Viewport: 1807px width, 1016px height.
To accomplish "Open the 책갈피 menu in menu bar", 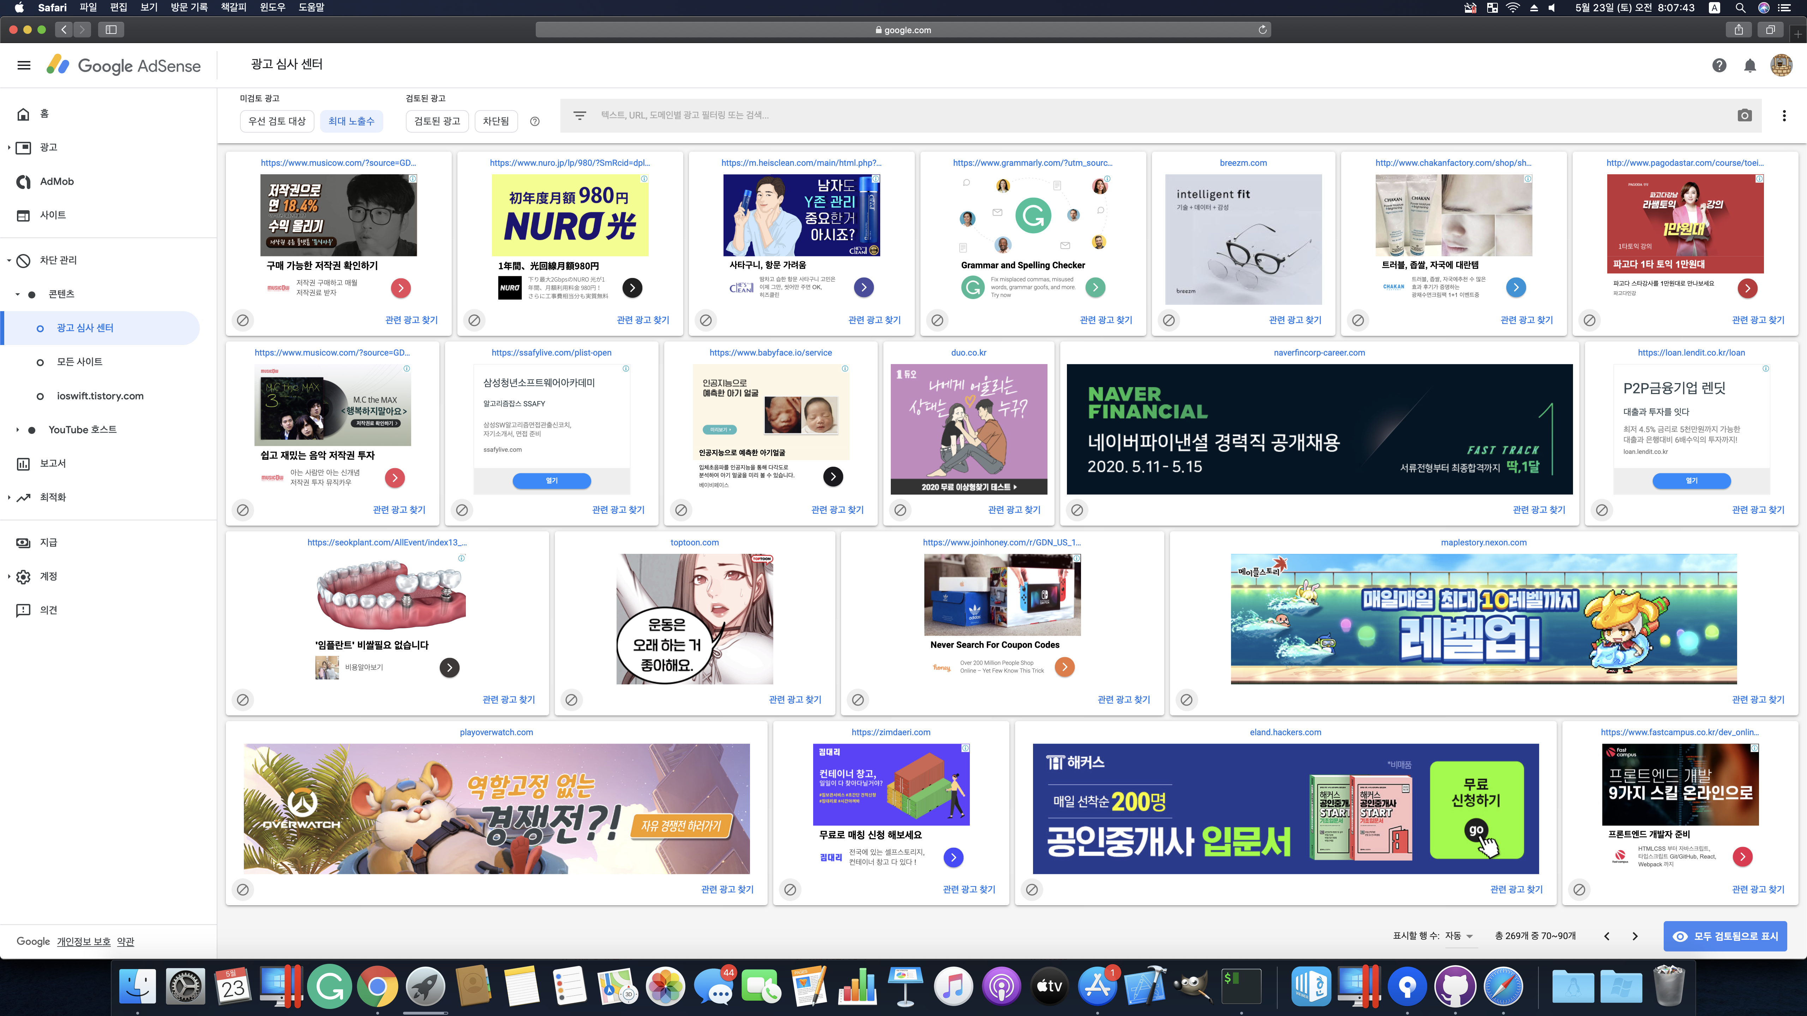I will [x=233, y=8].
